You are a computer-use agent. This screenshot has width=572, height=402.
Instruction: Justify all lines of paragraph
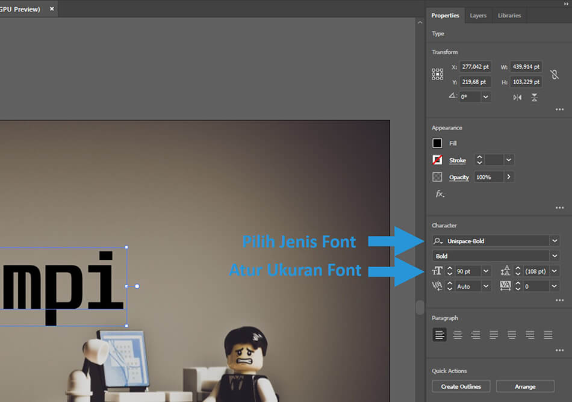[548, 335]
